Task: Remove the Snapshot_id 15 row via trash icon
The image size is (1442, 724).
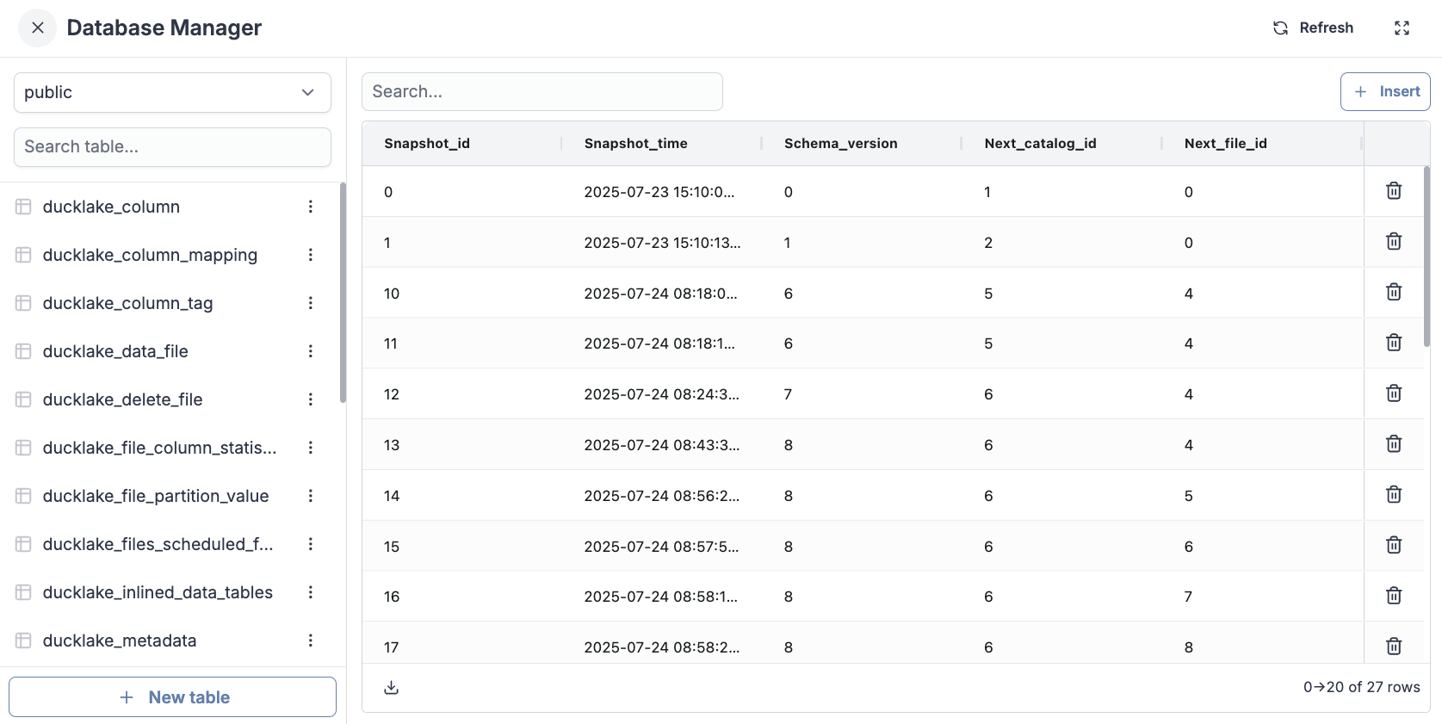Action: click(x=1394, y=545)
